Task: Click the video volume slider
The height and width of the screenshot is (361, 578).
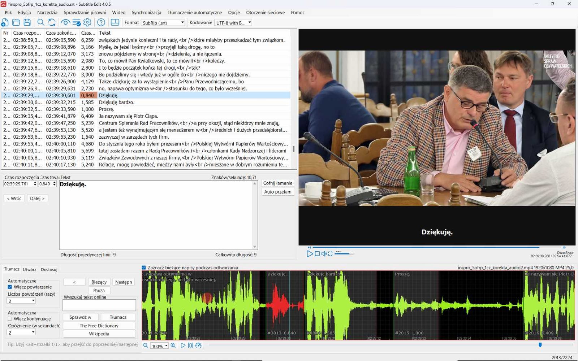Action: coord(344,254)
